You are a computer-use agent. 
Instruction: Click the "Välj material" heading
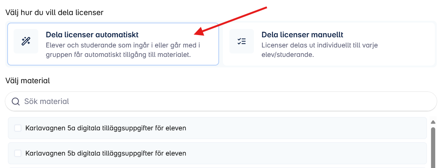click(x=27, y=81)
